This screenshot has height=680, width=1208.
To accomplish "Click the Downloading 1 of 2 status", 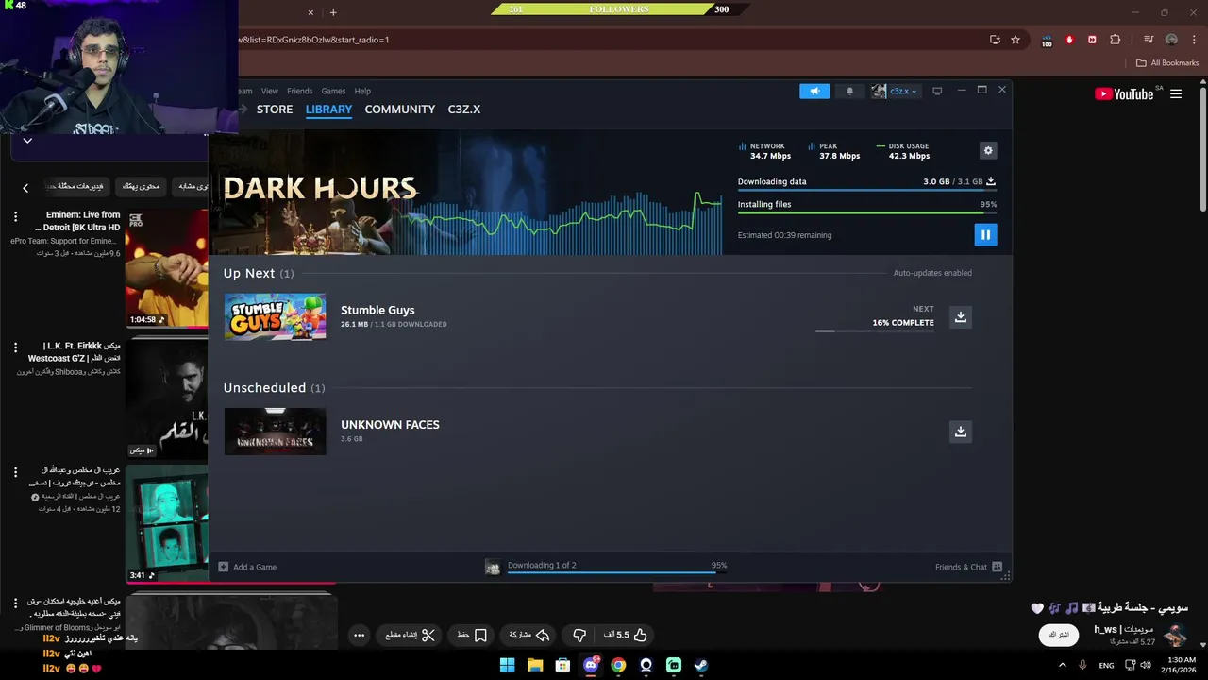I will [x=542, y=565].
